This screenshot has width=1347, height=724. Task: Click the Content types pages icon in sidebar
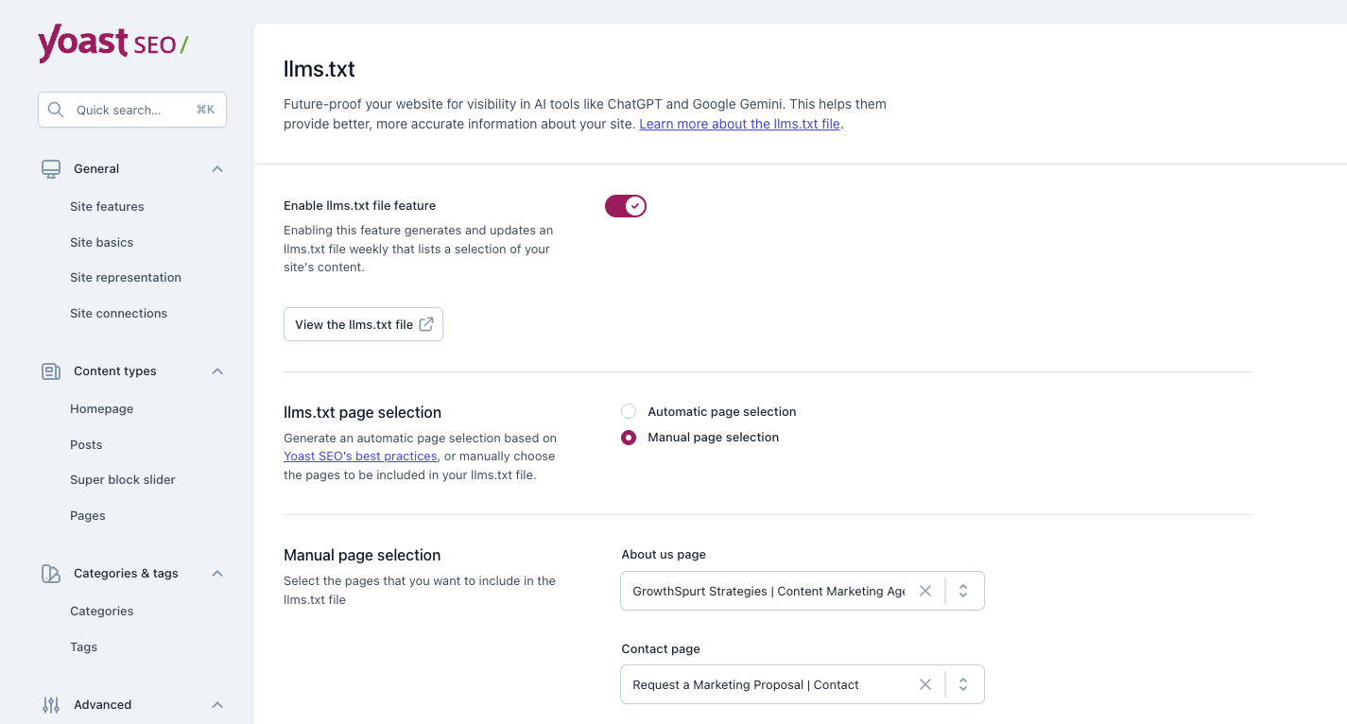[x=50, y=371]
